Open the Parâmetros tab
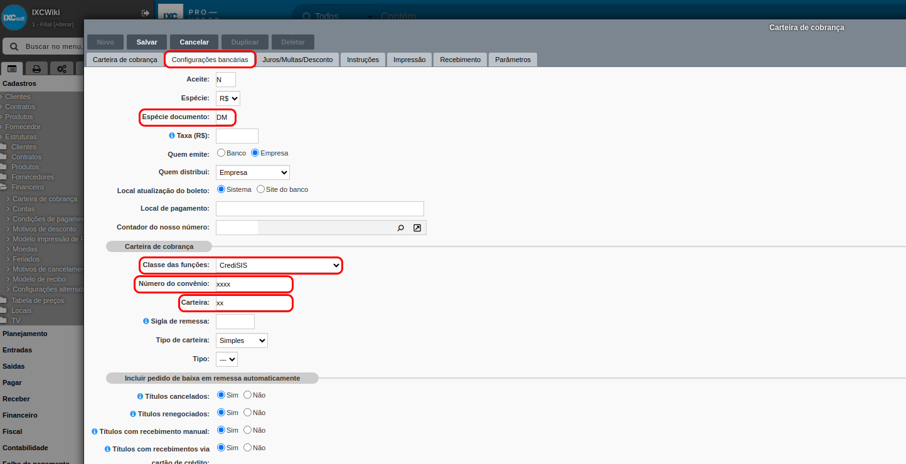The height and width of the screenshot is (464, 906). pyautogui.click(x=513, y=60)
